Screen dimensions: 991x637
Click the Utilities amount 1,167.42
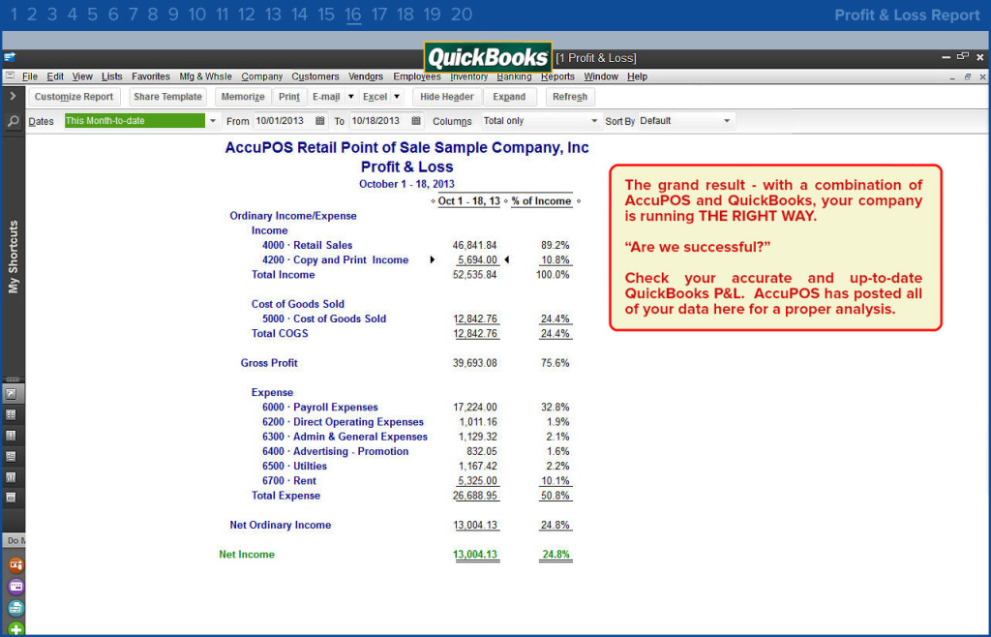[x=477, y=467]
